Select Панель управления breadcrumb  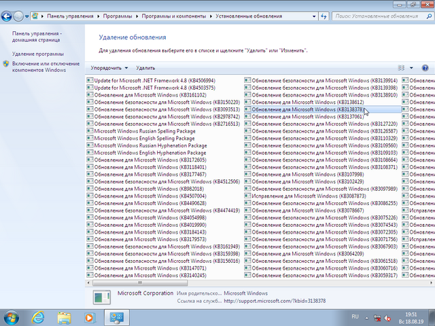point(70,16)
